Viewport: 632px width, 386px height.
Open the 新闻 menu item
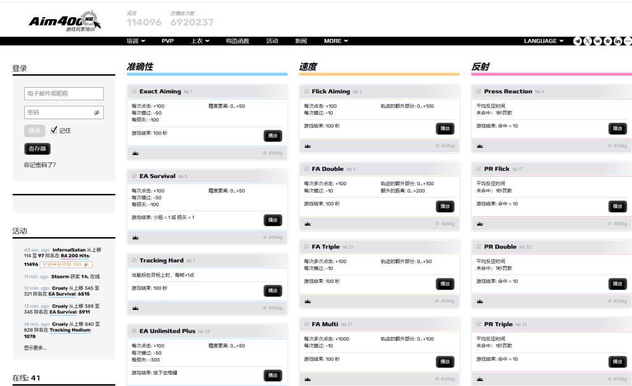(301, 41)
